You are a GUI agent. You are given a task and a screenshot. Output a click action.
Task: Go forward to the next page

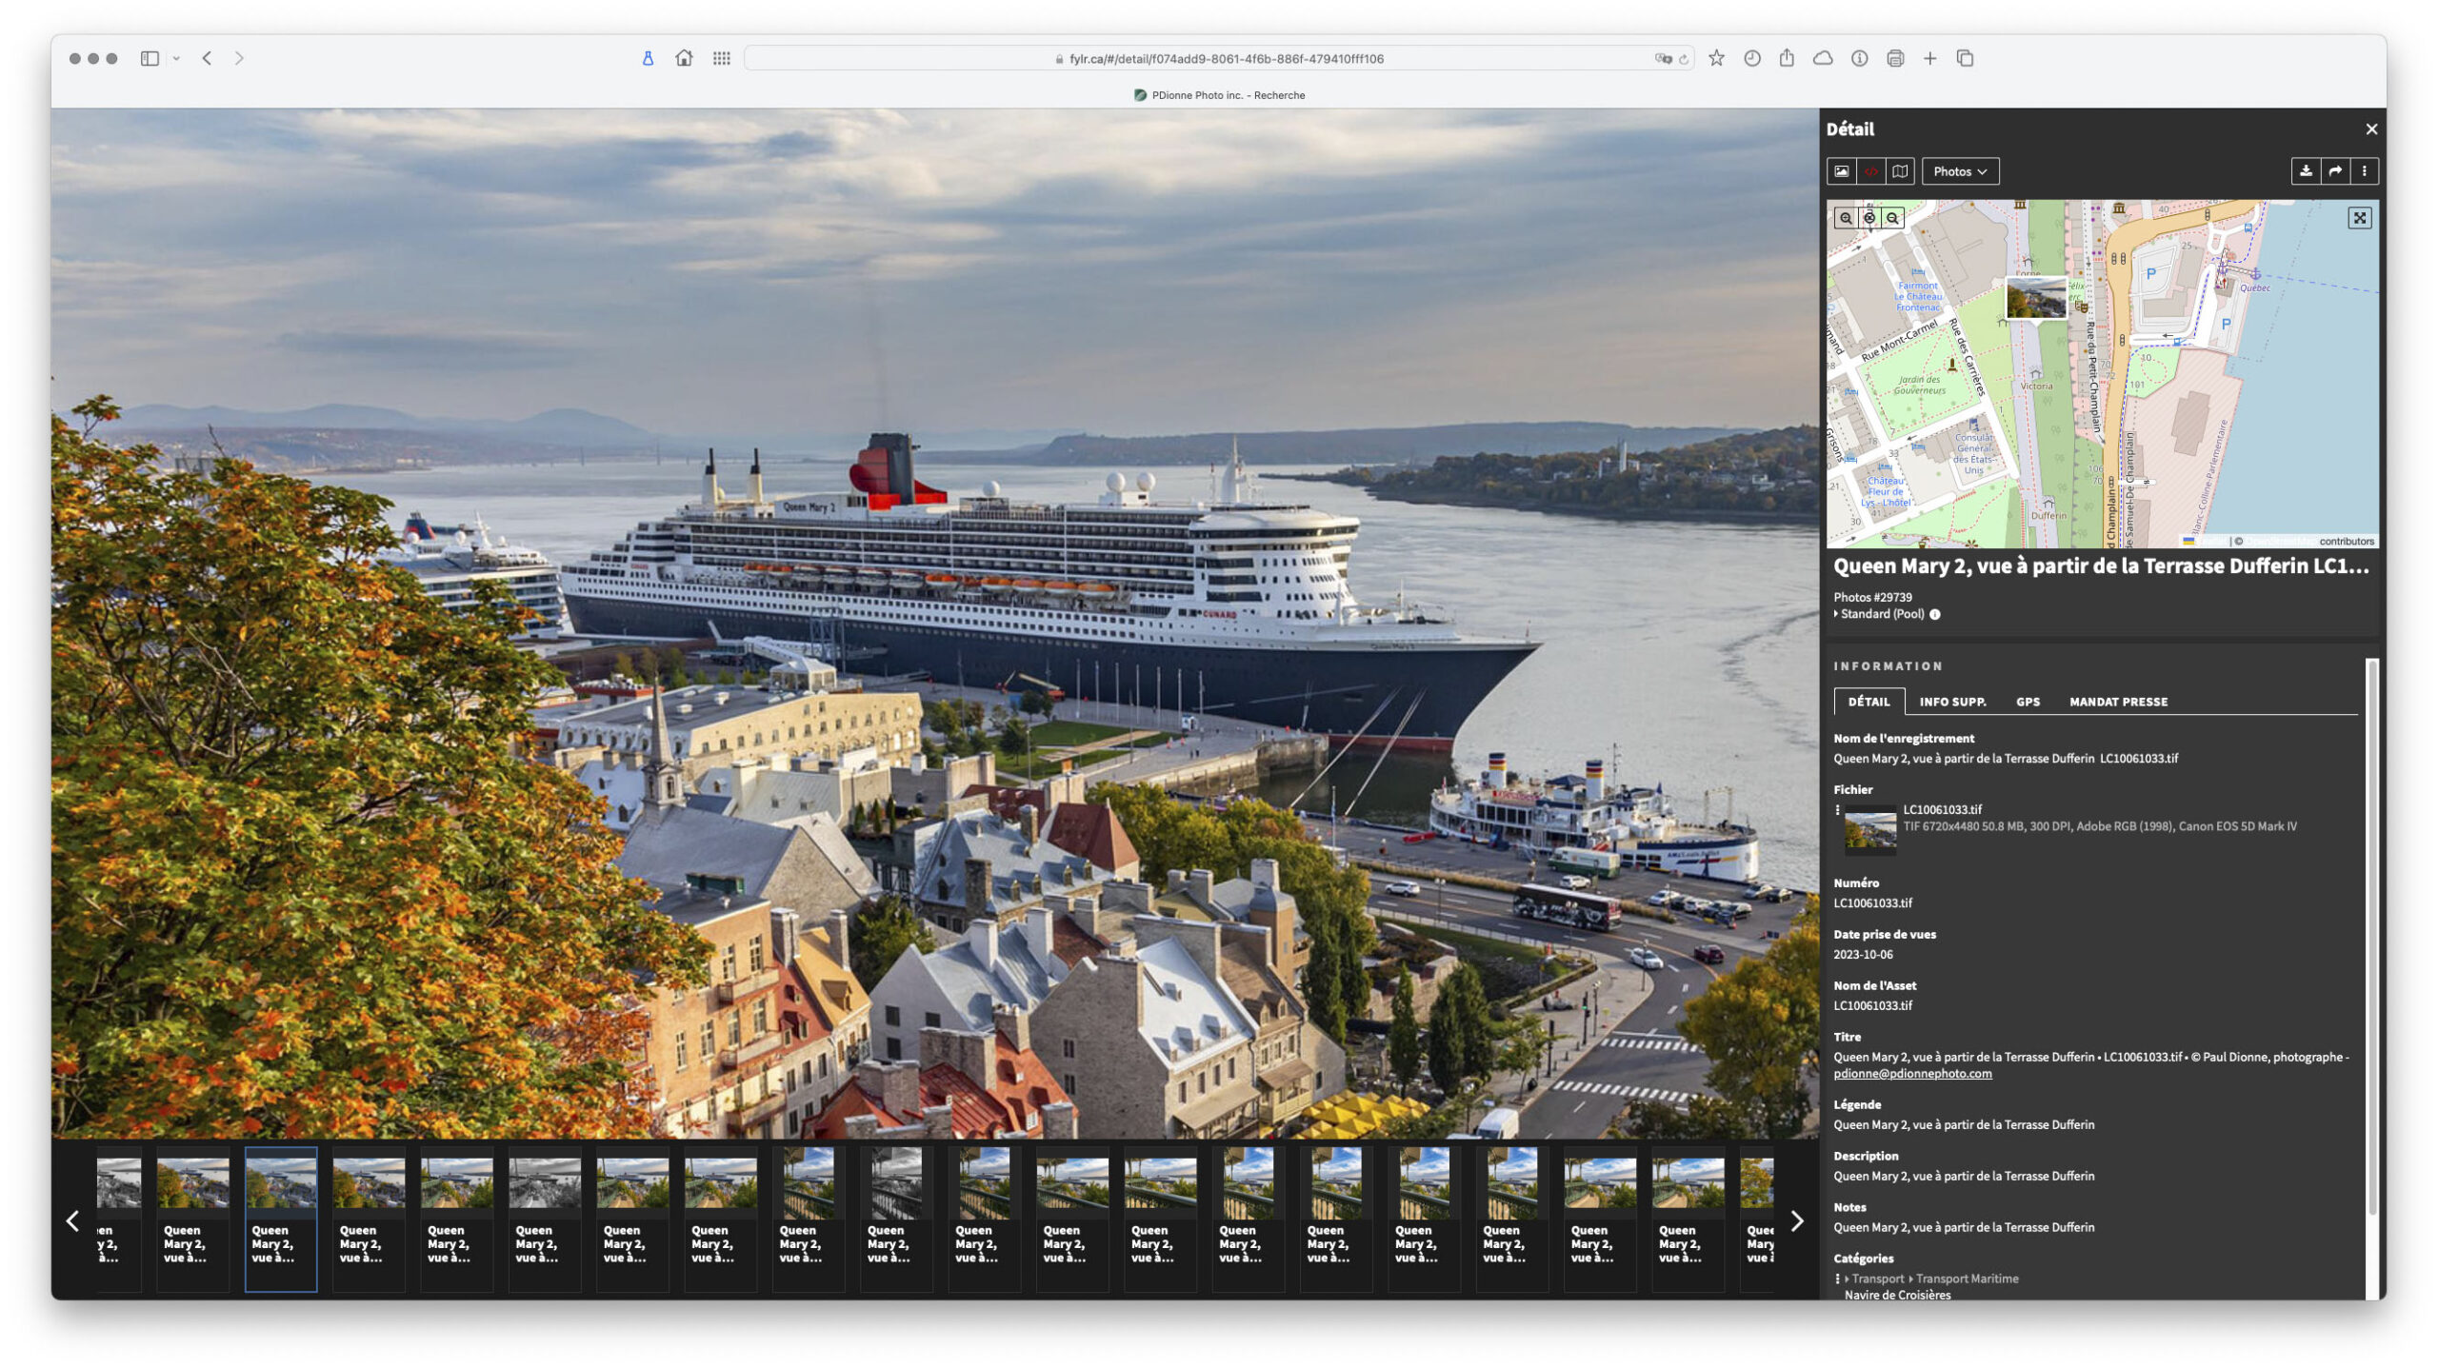pos(239,59)
